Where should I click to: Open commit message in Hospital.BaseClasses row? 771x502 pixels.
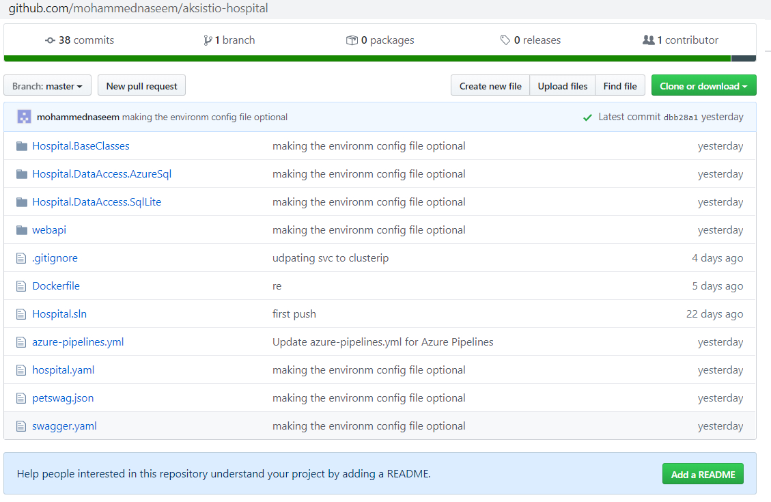pos(369,146)
